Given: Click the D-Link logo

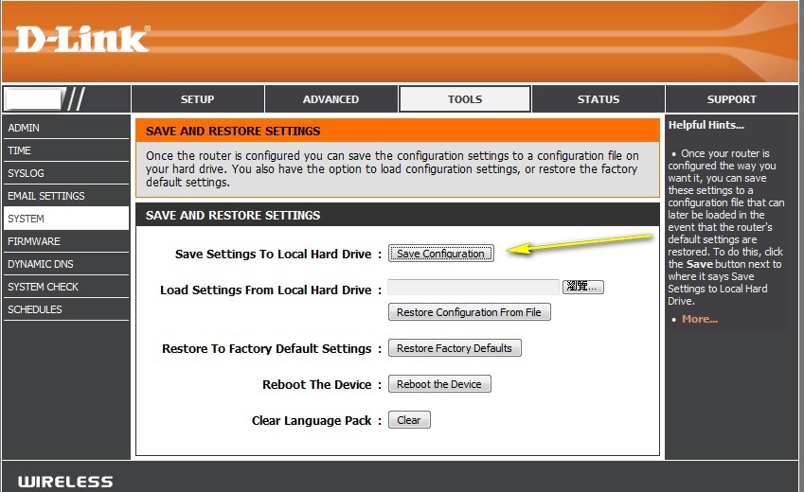Looking at the screenshot, I should [82, 40].
